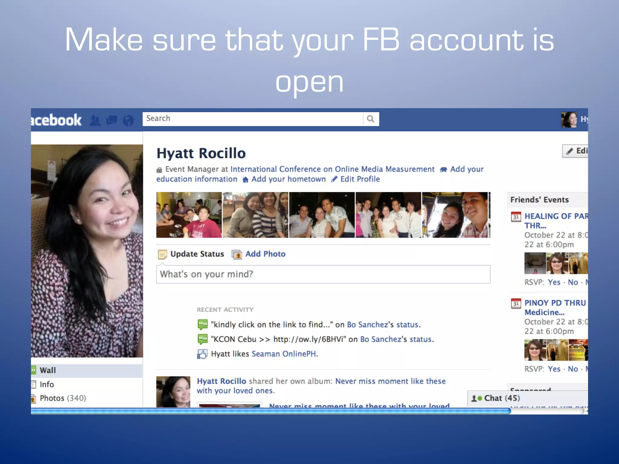Viewport: 619px width, 464px height.
Task: Select the Wall tab in sidebar
Action: pyautogui.click(x=86, y=370)
